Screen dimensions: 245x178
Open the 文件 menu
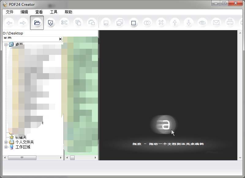9,12
